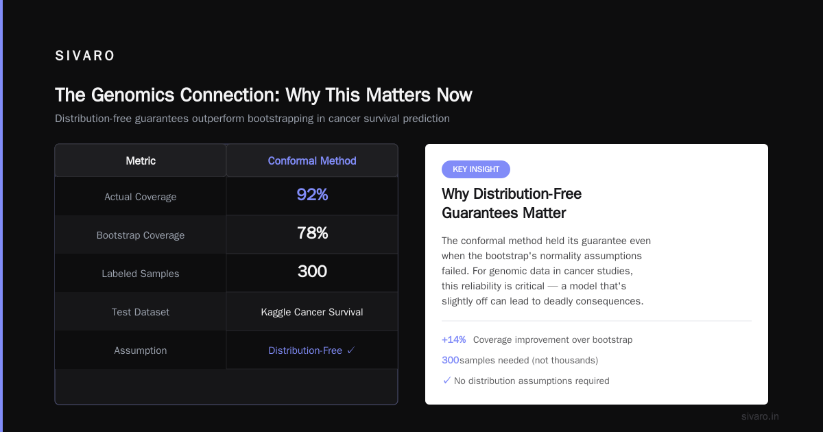Click the SIVARO logo text
The width and height of the screenshot is (823, 432).
coord(85,56)
